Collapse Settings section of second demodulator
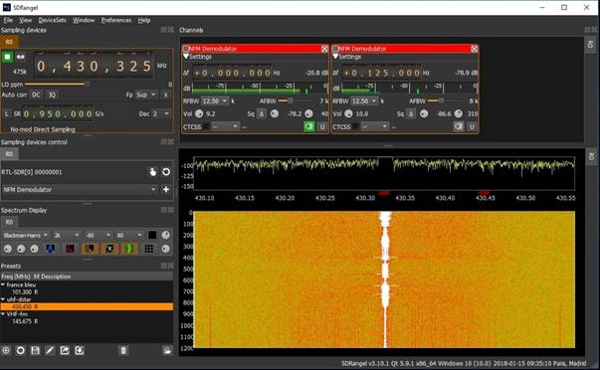600x370 pixels. [x=335, y=57]
